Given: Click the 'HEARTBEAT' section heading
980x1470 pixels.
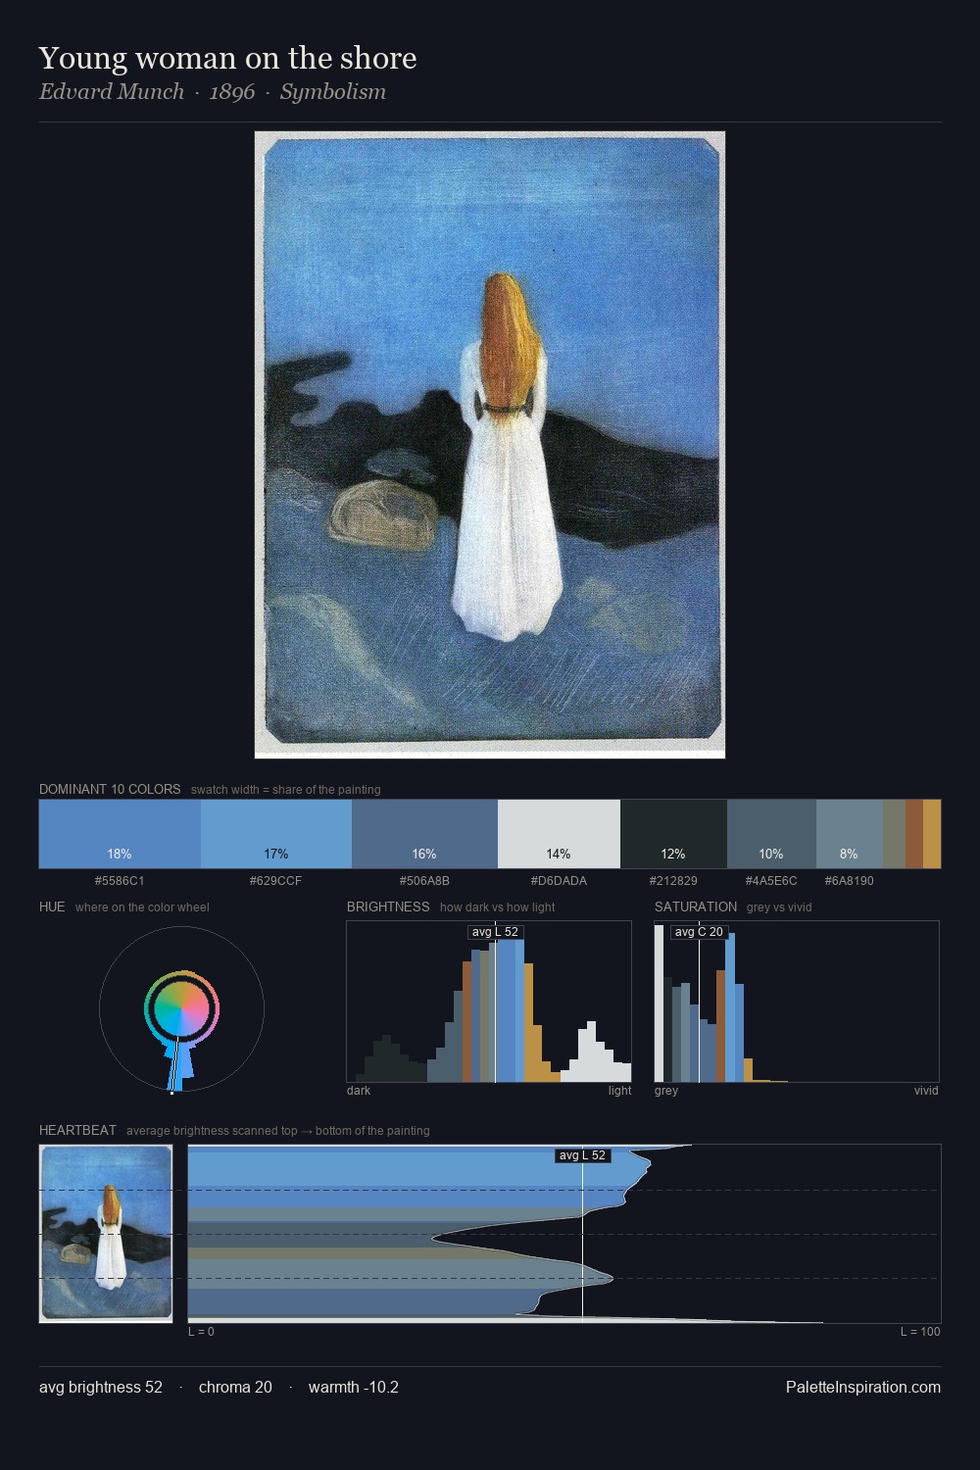Looking at the screenshot, I should [77, 1131].
